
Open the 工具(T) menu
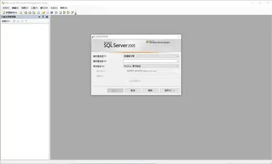coord(34,8)
